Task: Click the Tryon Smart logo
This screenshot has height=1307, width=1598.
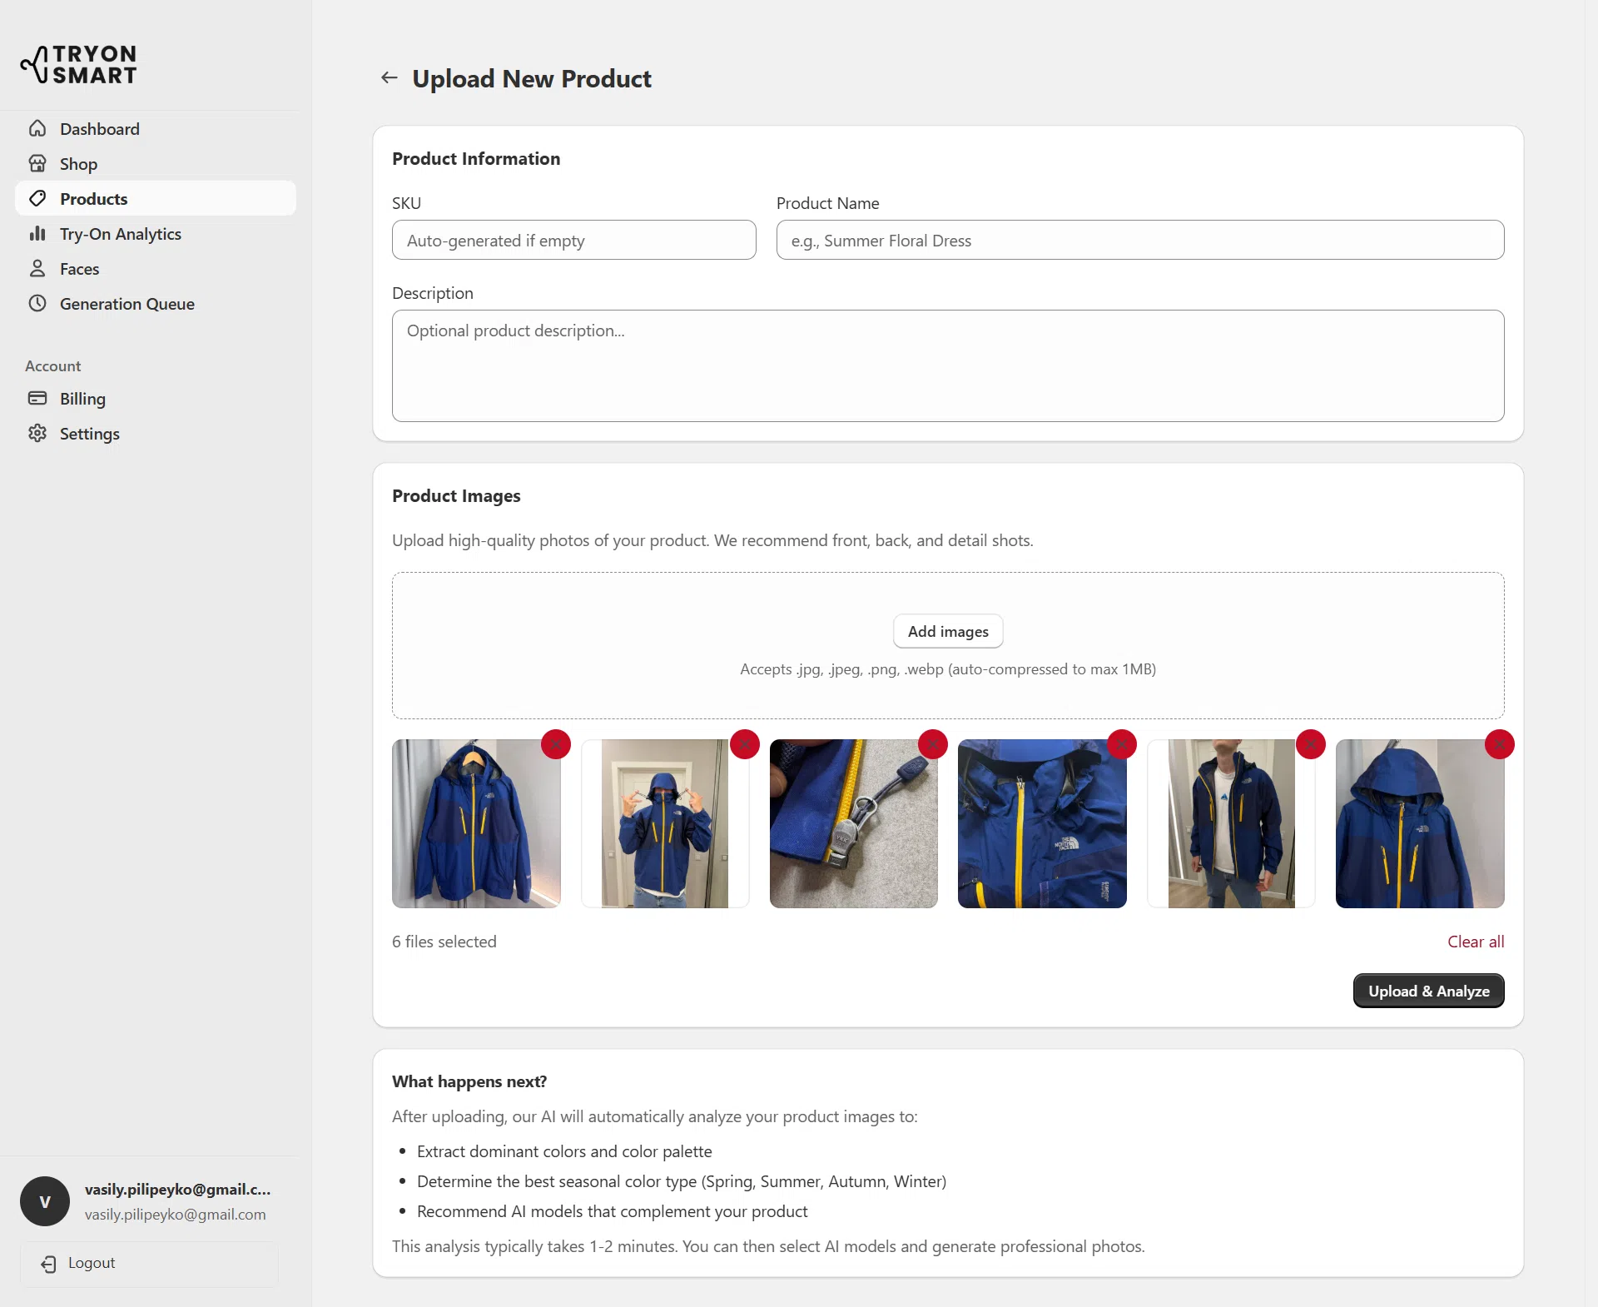Action: 78,64
